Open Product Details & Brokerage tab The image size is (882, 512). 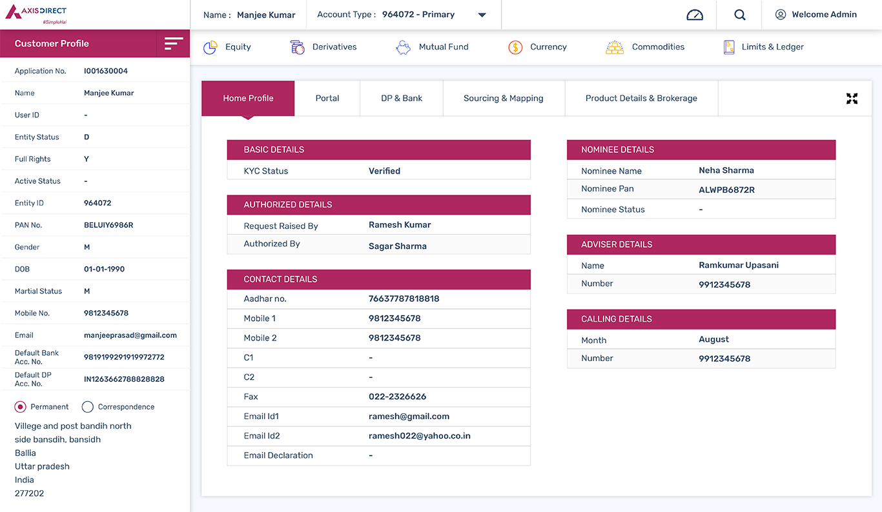coord(641,99)
